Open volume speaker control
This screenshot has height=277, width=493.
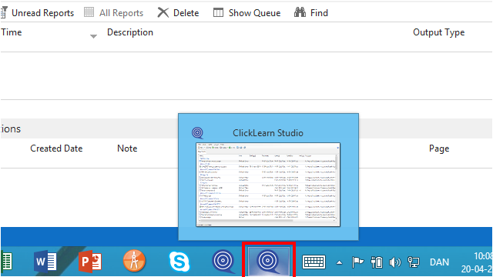coord(394,262)
